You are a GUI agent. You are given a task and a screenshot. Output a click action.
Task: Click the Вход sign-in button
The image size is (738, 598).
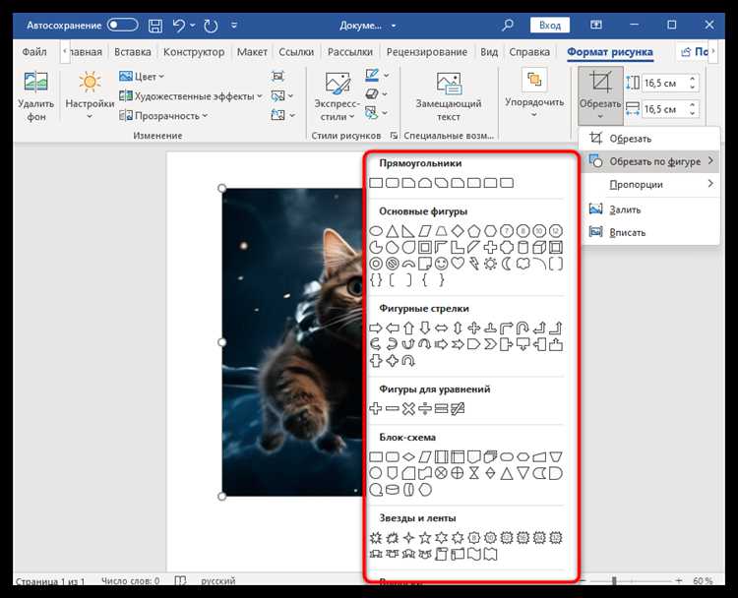point(550,25)
